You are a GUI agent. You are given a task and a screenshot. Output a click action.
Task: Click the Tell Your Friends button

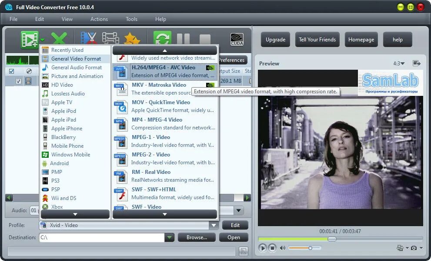[317, 40]
